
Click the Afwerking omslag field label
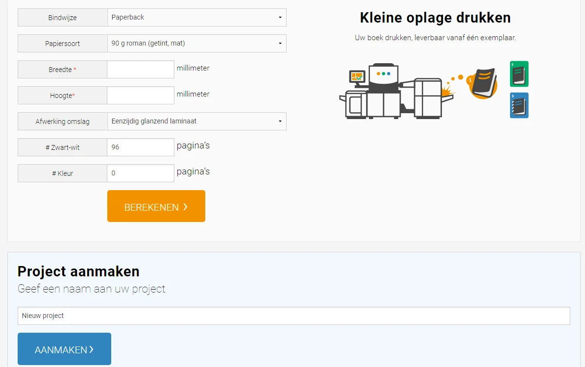click(62, 122)
